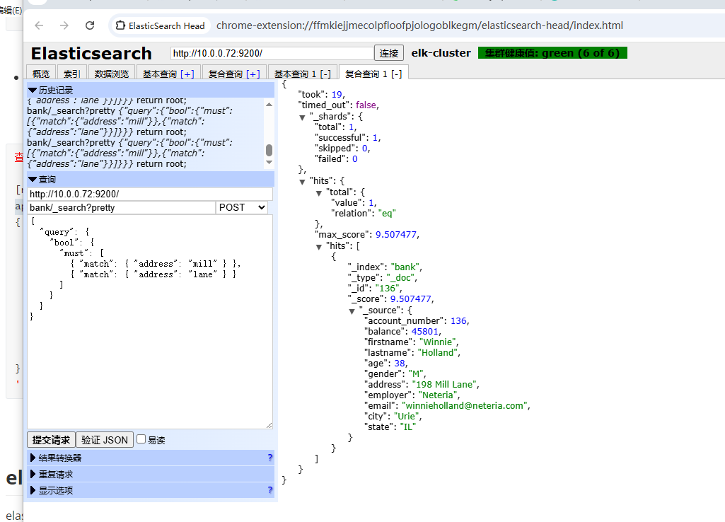725x522 pixels.
Task: Collapse the _source JSON node
Action: (x=352, y=311)
